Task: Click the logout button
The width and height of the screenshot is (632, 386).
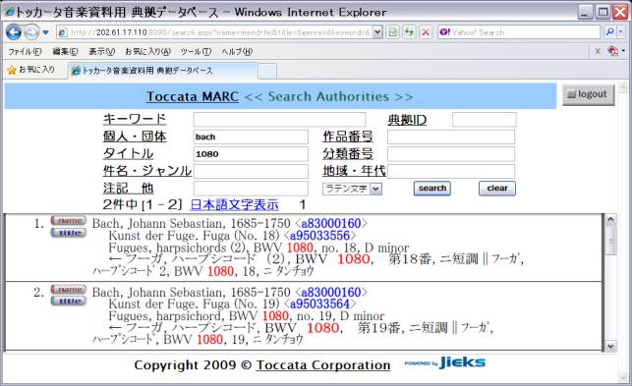Action: point(588,94)
